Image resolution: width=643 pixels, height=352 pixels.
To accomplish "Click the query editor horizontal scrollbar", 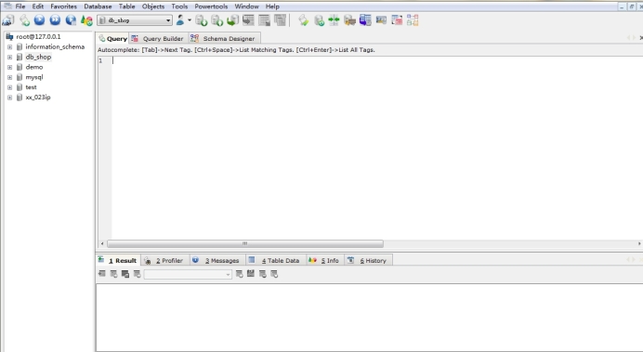I will tap(245, 244).
